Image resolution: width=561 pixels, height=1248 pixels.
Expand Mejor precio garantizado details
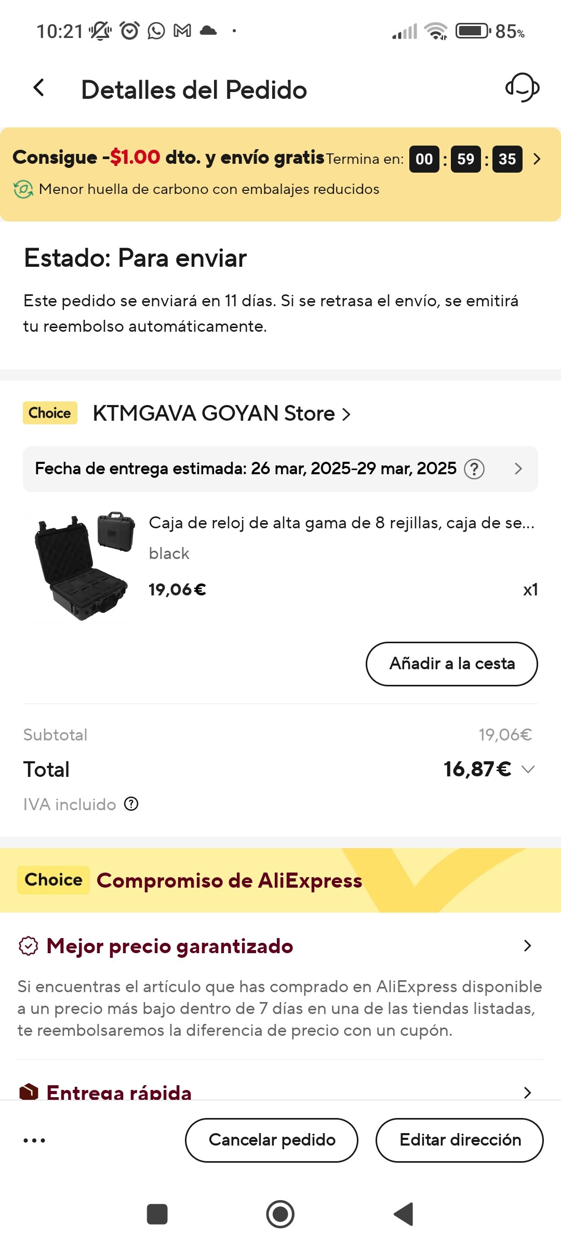point(527,945)
